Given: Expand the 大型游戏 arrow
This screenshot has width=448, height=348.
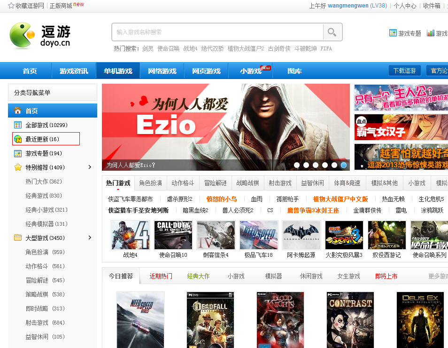Looking at the screenshot, I should [x=90, y=237].
